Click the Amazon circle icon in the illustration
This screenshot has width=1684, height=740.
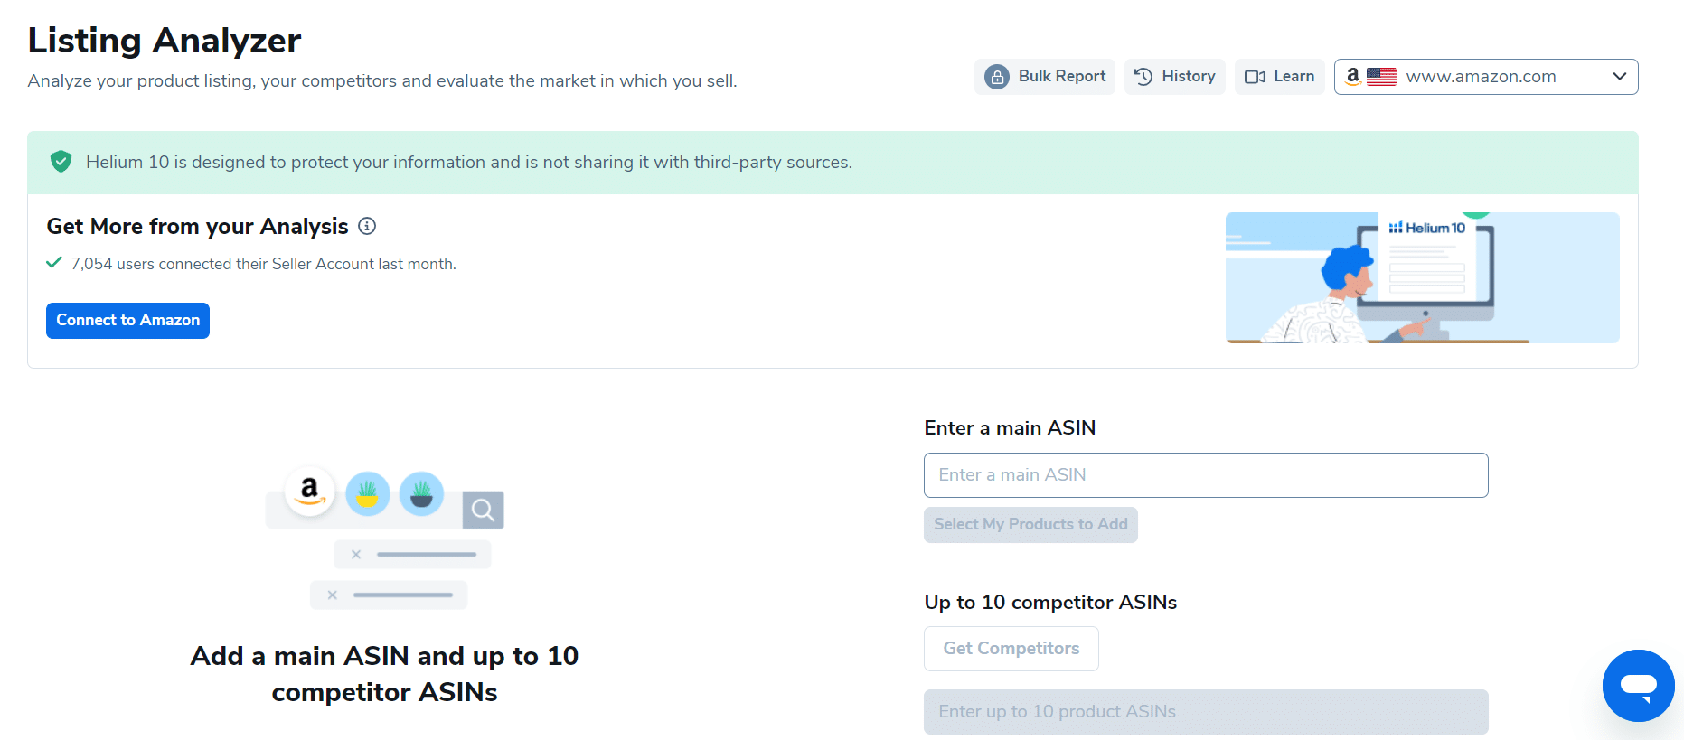click(x=309, y=492)
